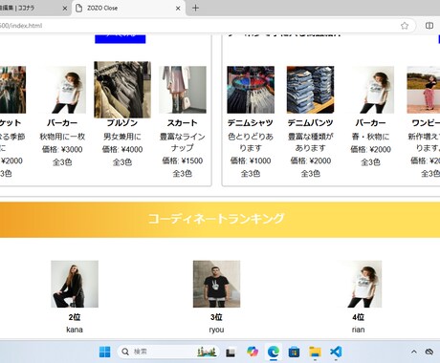Image resolution: width=440 pixels, height=363 pixels.
Task: Open ryou's 3位 coordinate photo
Action: pos(216,284)
